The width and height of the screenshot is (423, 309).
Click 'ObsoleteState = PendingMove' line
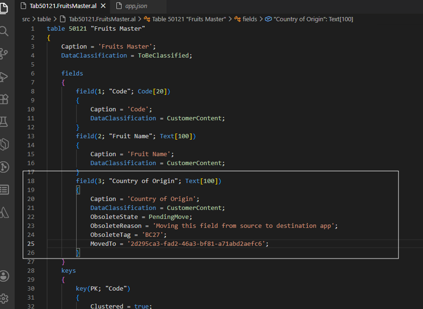[141, 217]
